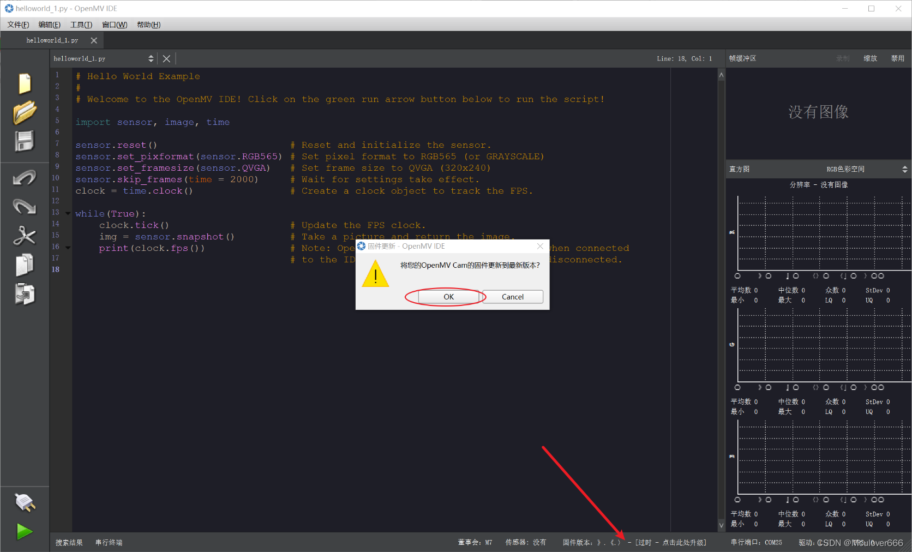
Task: Open the 编辑(E) menu
Action: pos(50,25)
